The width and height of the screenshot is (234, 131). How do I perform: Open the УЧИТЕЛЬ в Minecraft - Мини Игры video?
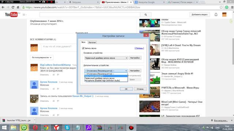point(180,88)
